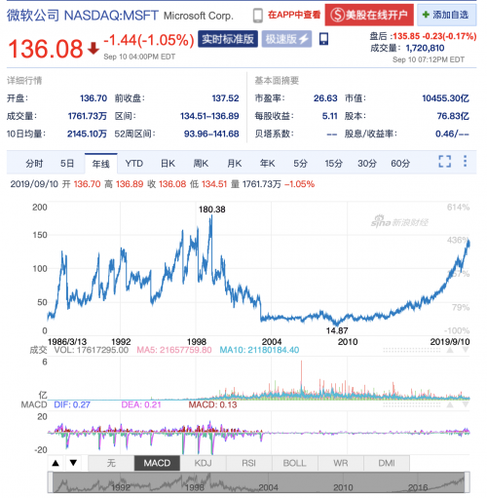Toggle fullscreen chart icon
Image resolution: width=487 pixels, height=498 pixels.
pos(445,161)
